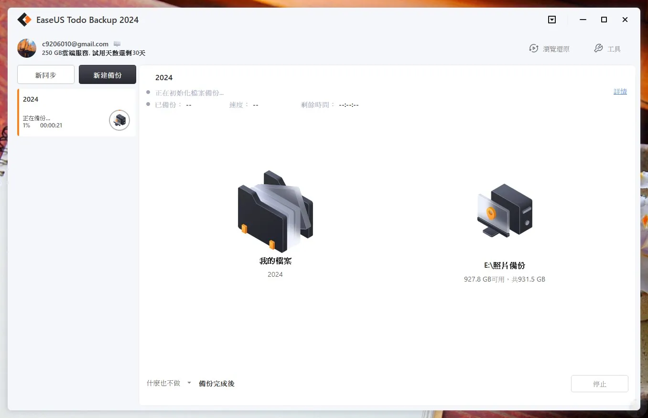Viewport: 648px width, 418px height.
Task: Open 瀏覽還原 browse to recover
Action: click(x=549, y=49)
